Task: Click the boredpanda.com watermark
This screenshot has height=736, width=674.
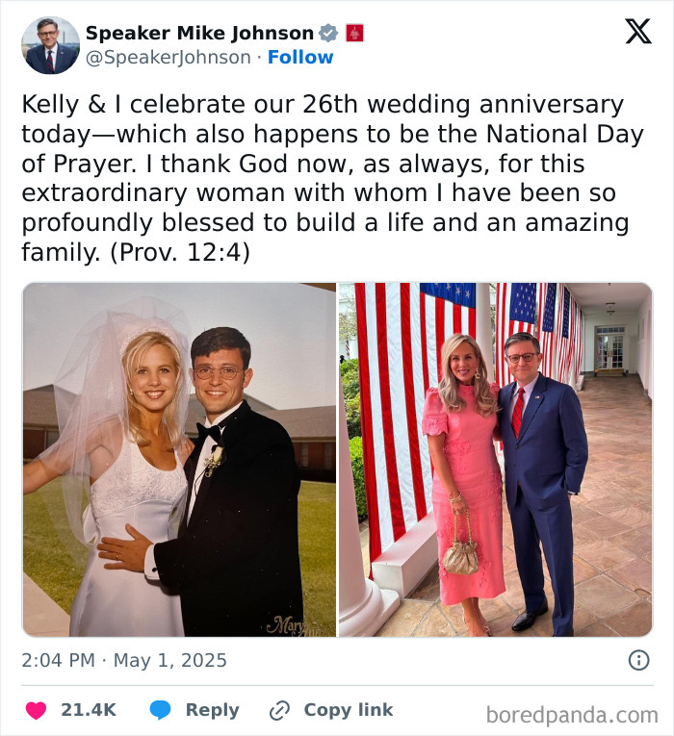Action: pos(572,716)
